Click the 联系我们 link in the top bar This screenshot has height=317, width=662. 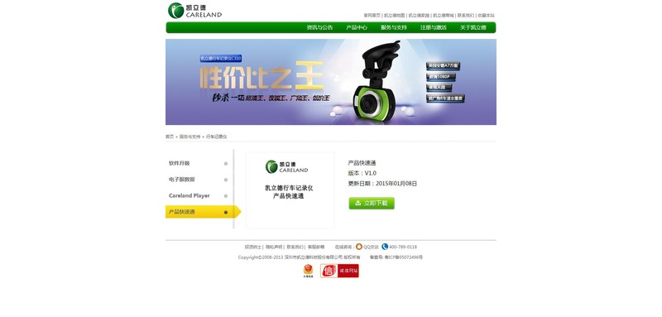pyautogui.click(x=466, y=15)
